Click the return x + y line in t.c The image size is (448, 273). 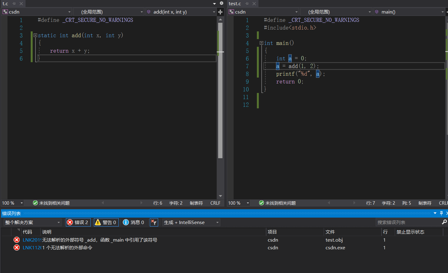[70, 51]
